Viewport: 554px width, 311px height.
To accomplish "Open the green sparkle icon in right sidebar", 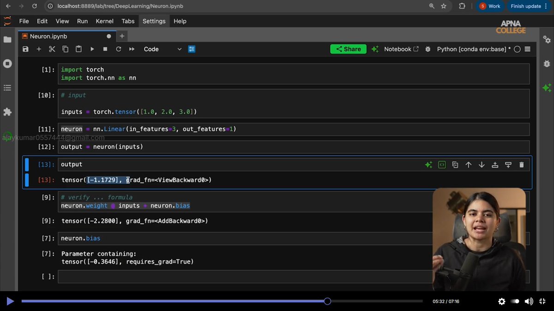I will coord(547,88).
